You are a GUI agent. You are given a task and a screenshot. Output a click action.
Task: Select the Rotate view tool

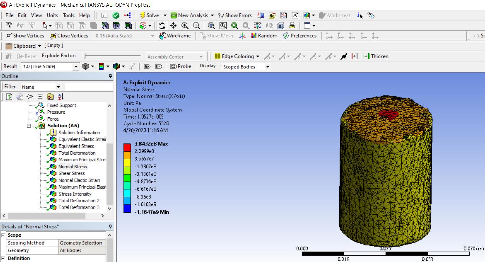(x=162, y=26)
